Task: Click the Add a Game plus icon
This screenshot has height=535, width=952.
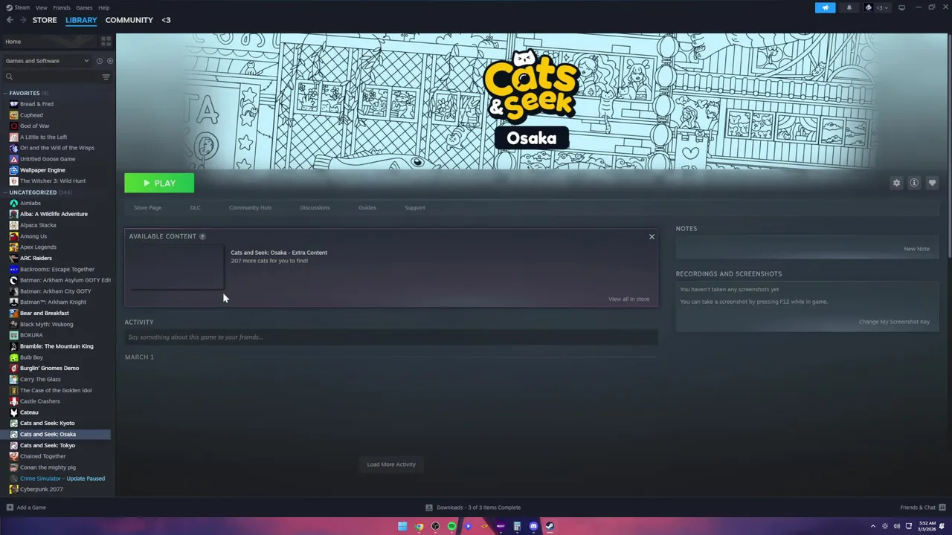Action: coord(10,508)
